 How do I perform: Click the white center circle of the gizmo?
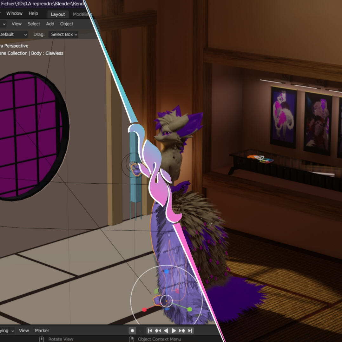(x=166, y=301)
